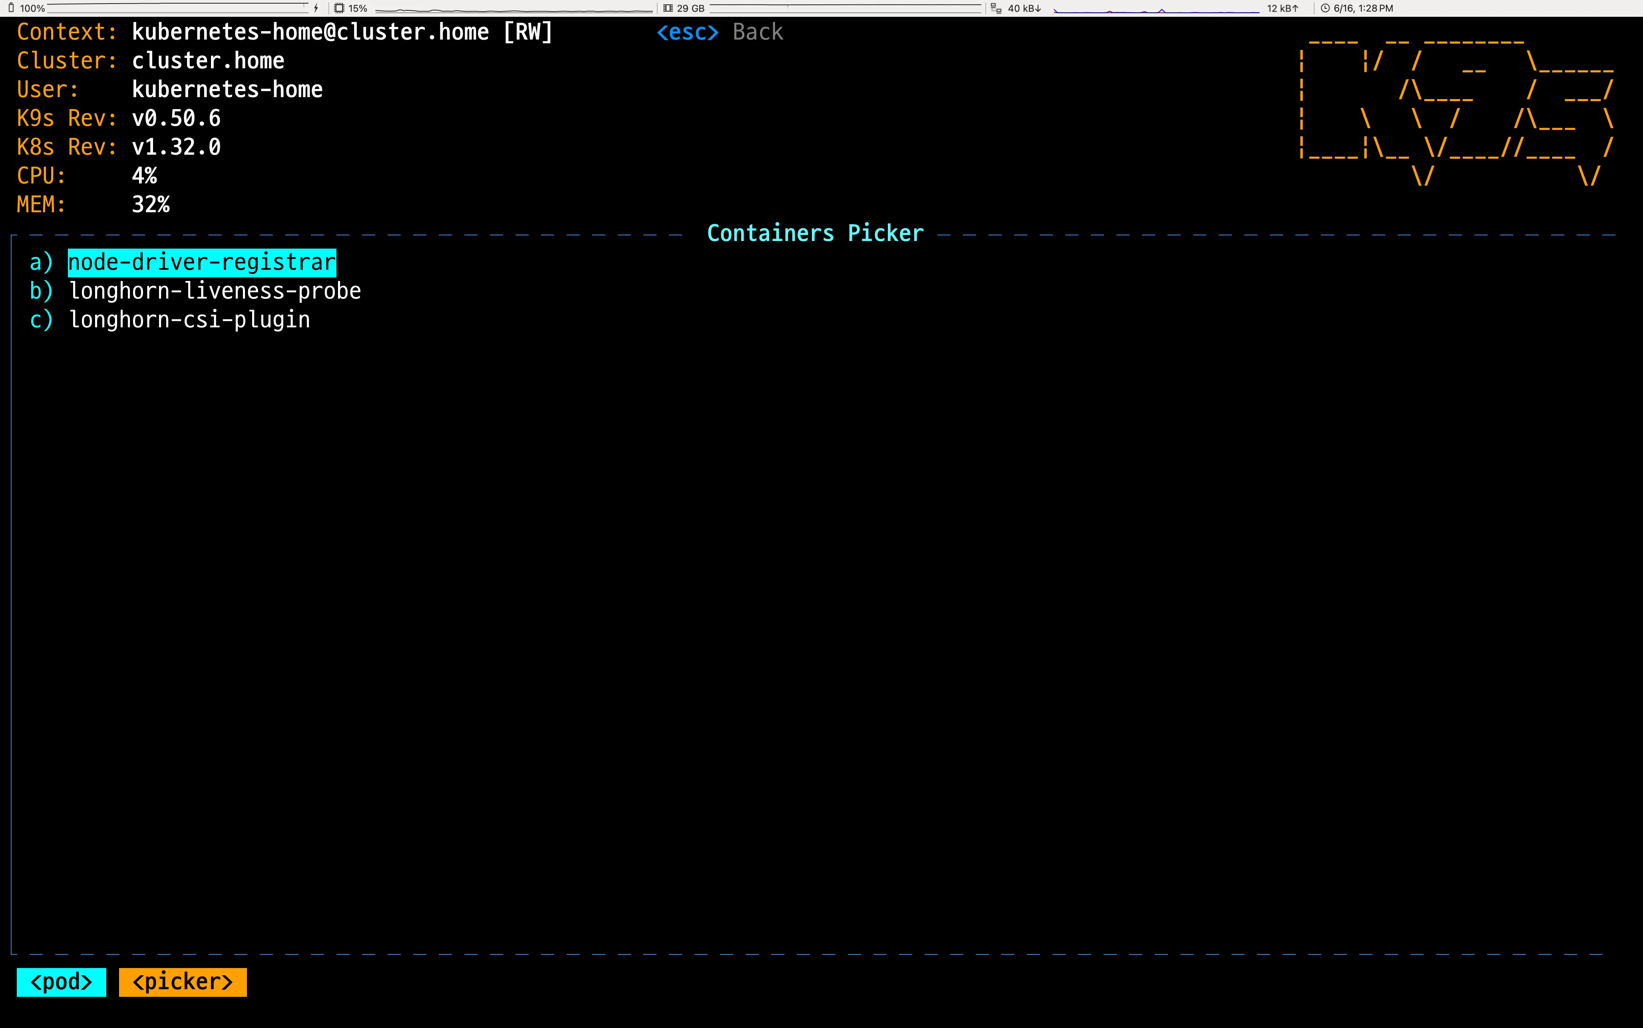Image resolution: width=1643 pixels, height=1028 pixels.
Task: Click the battery icon in status bar
Action: [11, 8]
